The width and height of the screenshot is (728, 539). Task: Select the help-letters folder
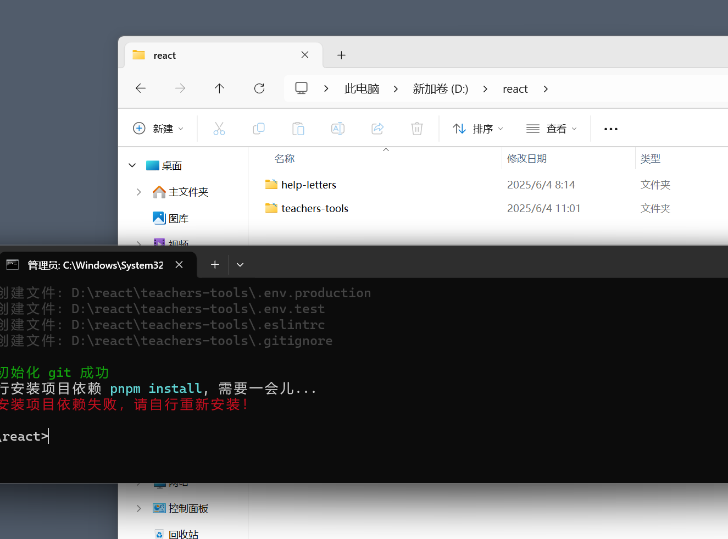pyautogui.click(x=309, y=185)
